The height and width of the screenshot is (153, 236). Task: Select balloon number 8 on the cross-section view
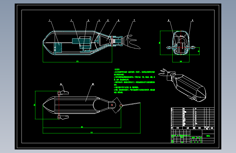coord(168,20)
